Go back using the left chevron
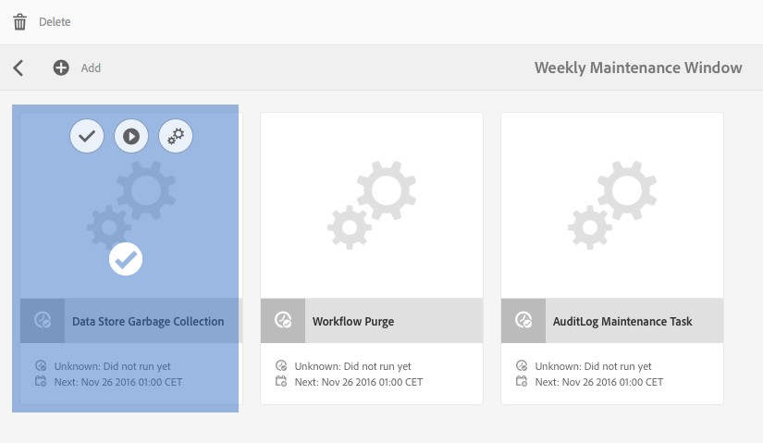Image resolution: width=763 pixels, height=443 pixels. pyautogui.click(x=18, y=68)
